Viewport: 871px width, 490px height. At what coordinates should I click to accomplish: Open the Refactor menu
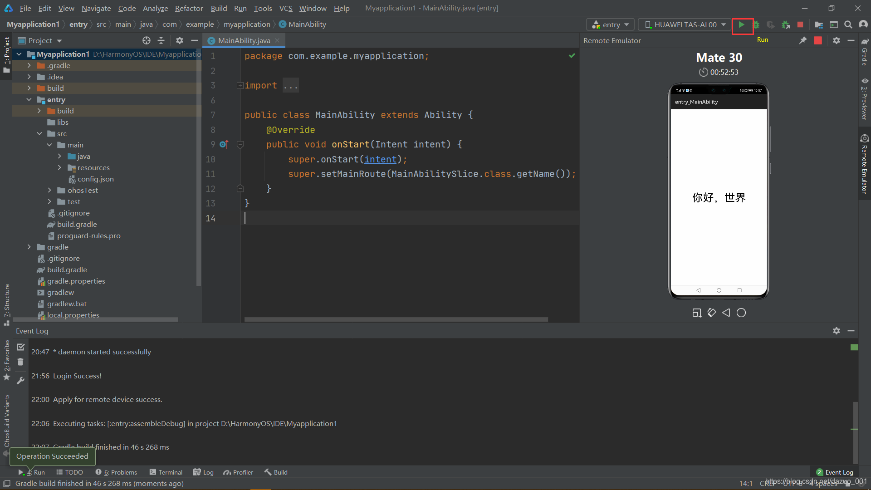coord(189,8)
